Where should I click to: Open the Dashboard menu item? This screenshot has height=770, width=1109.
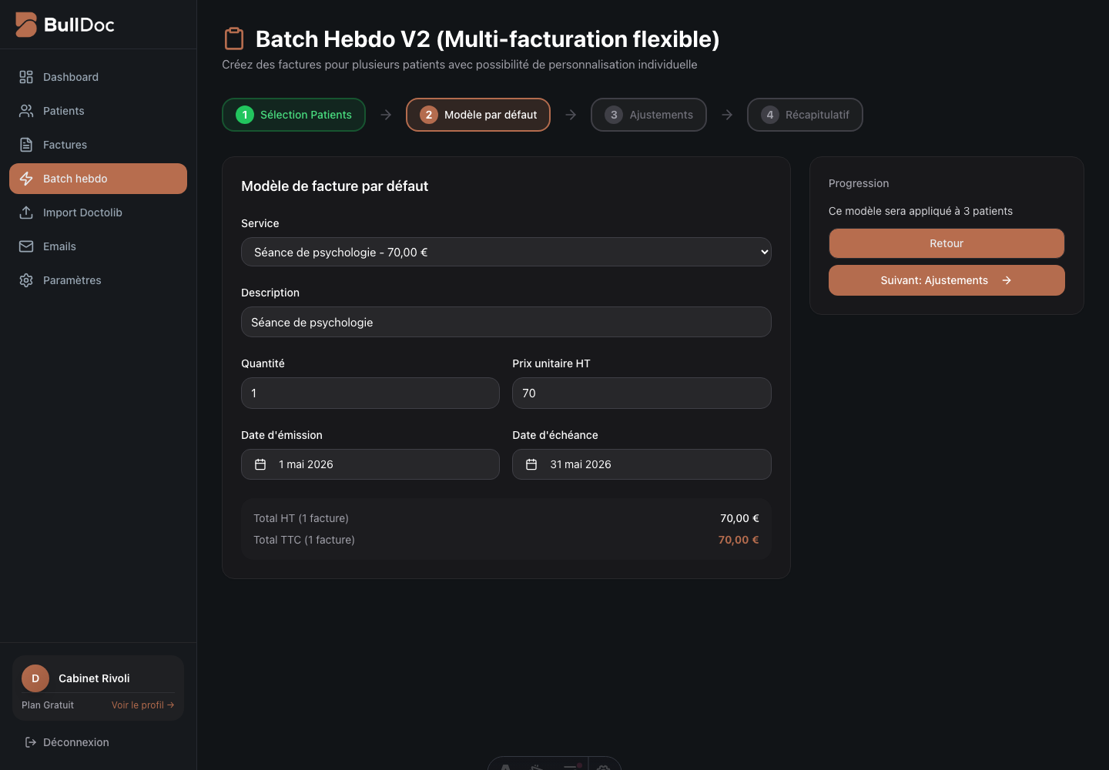(x=98, y=77)
